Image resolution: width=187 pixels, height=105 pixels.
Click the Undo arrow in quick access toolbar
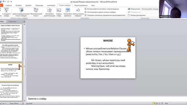(x=3, y=1)
